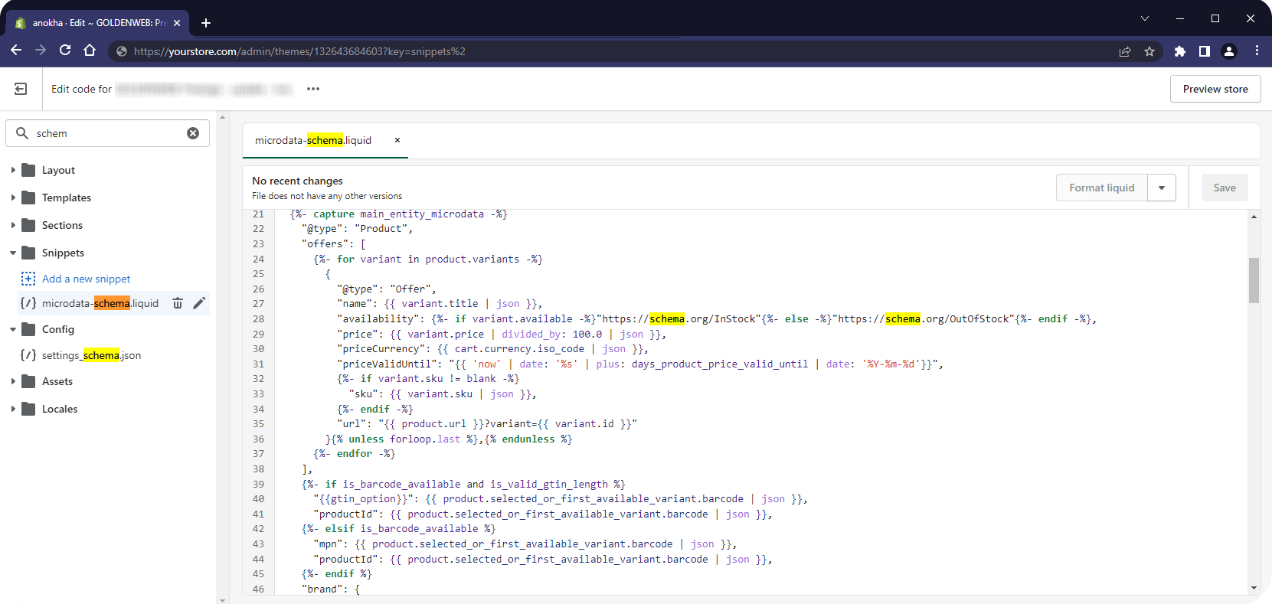Click the Preview store button
The height and width of the screenshot is (604, 1272).
click(x=1215, y=89)
